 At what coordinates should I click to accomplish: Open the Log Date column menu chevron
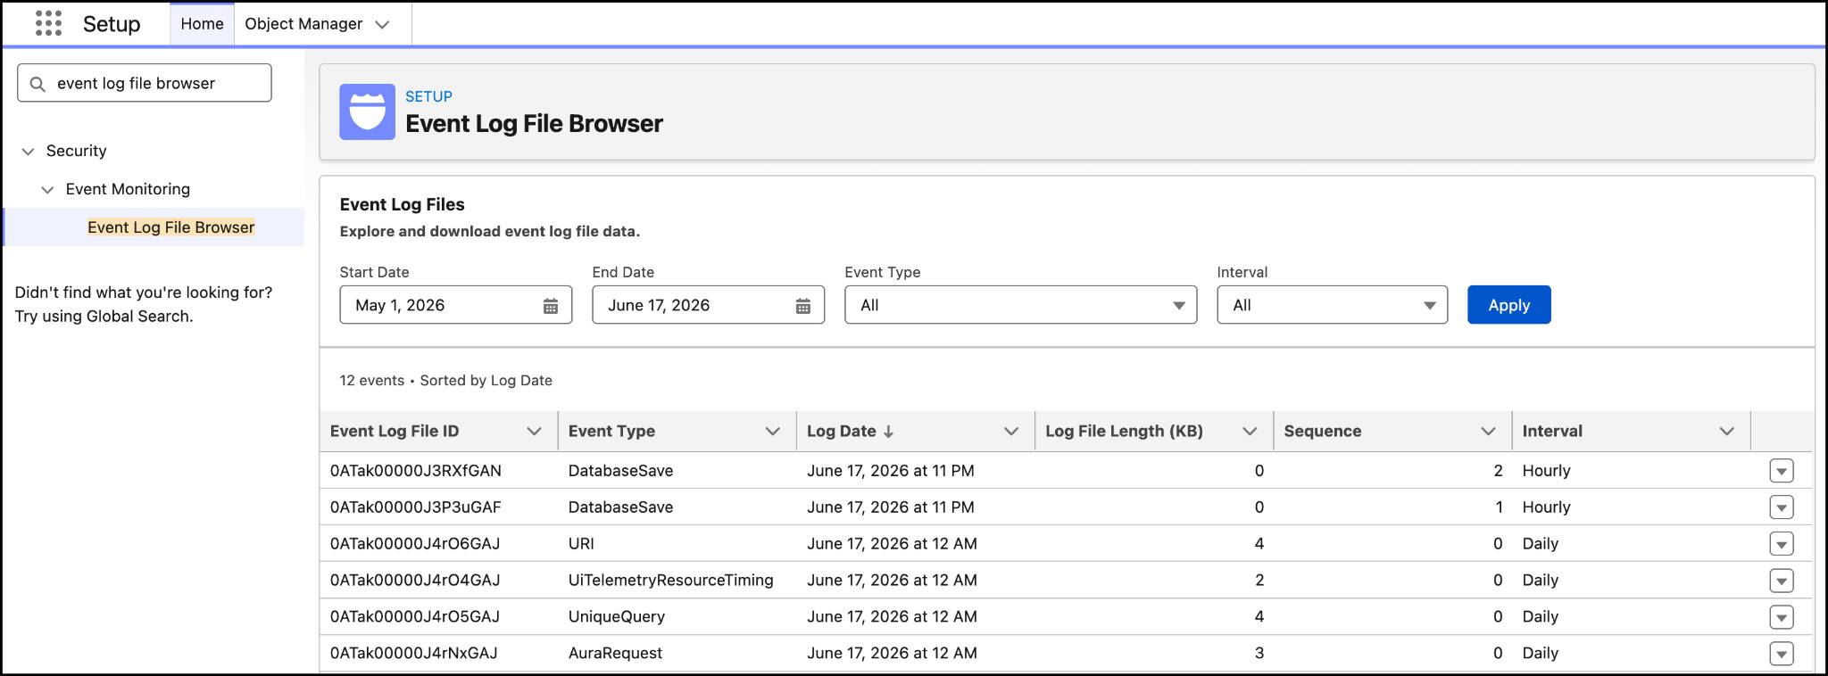click(1010, 432)
